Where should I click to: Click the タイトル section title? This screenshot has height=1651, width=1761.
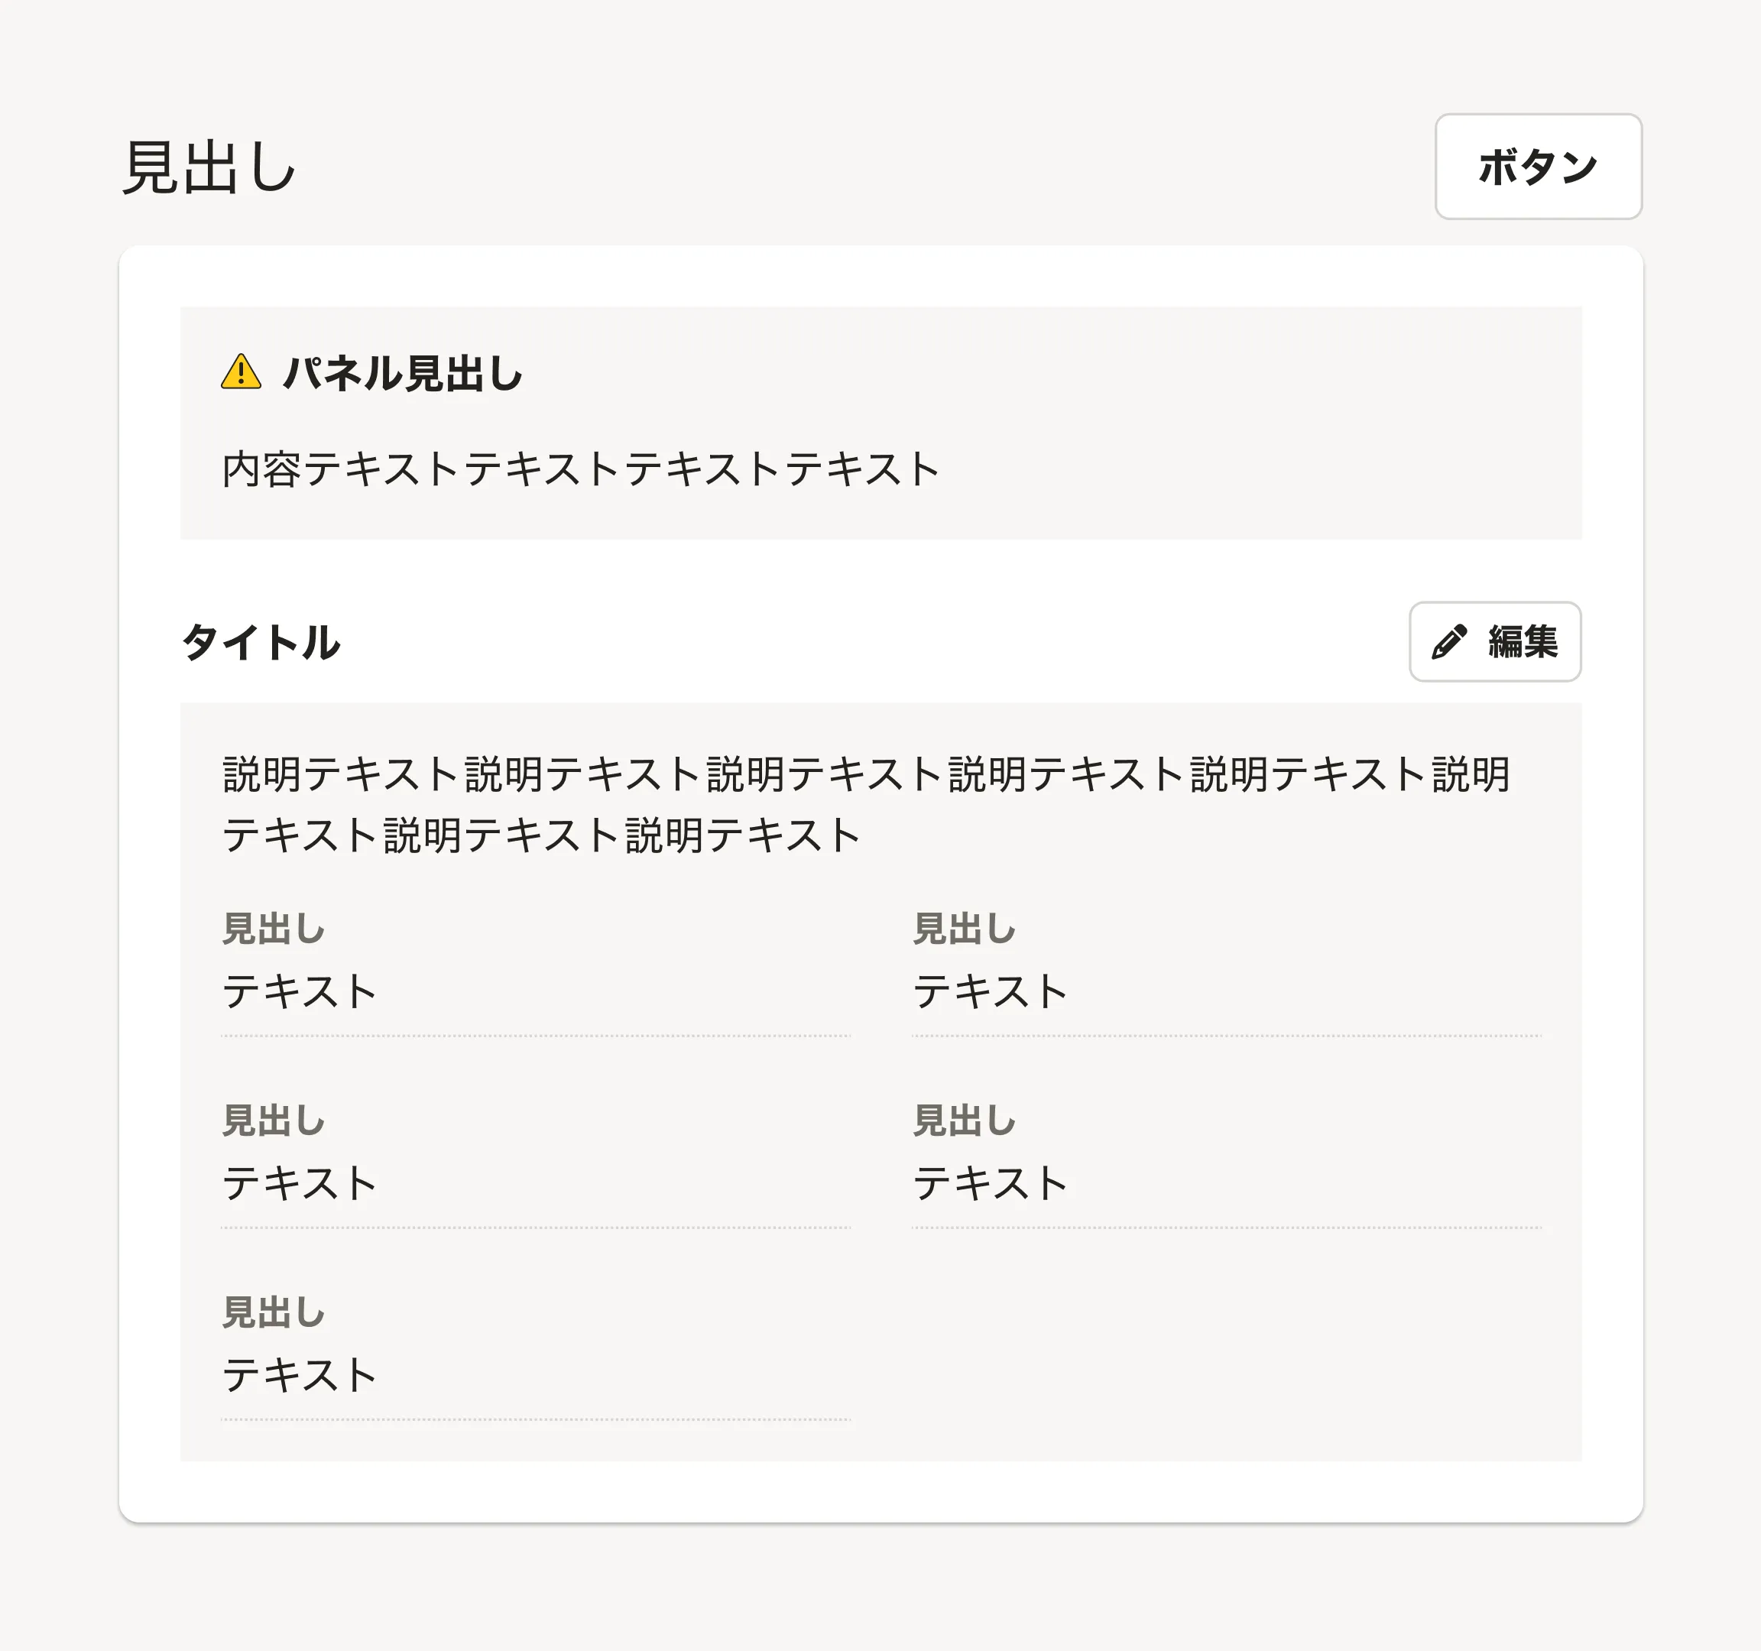[261, 642]
